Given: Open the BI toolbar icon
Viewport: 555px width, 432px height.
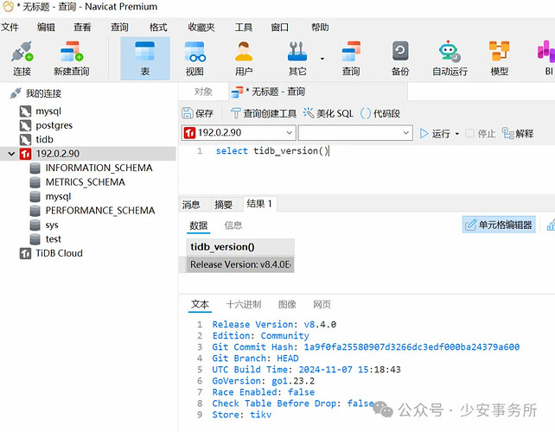Looking at the screenshot, I should (x=547, y=59).
